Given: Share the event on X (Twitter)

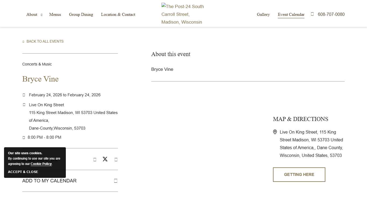Looking at the screenshot, I should pos(105,159).
